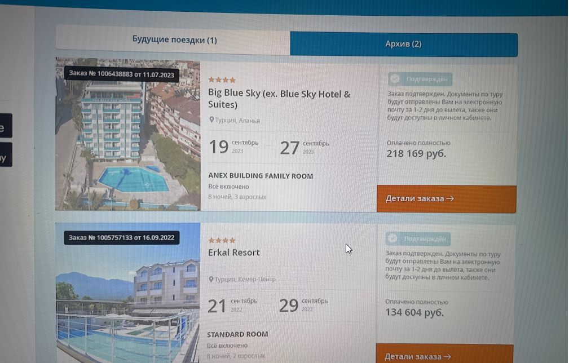Viewport: 569px width, 363px height.
Task: Click the lower dark side button at left edge
Action: click(x=6, y=154)
